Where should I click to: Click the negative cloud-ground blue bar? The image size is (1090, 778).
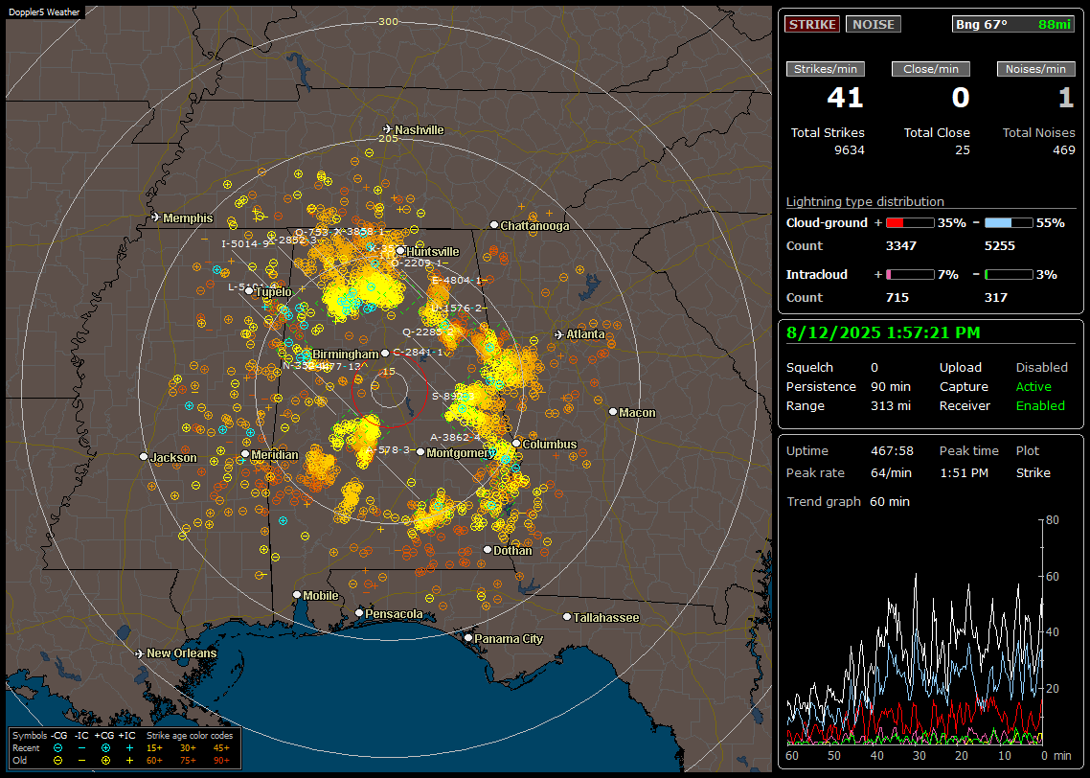(x=1009, y=223)
